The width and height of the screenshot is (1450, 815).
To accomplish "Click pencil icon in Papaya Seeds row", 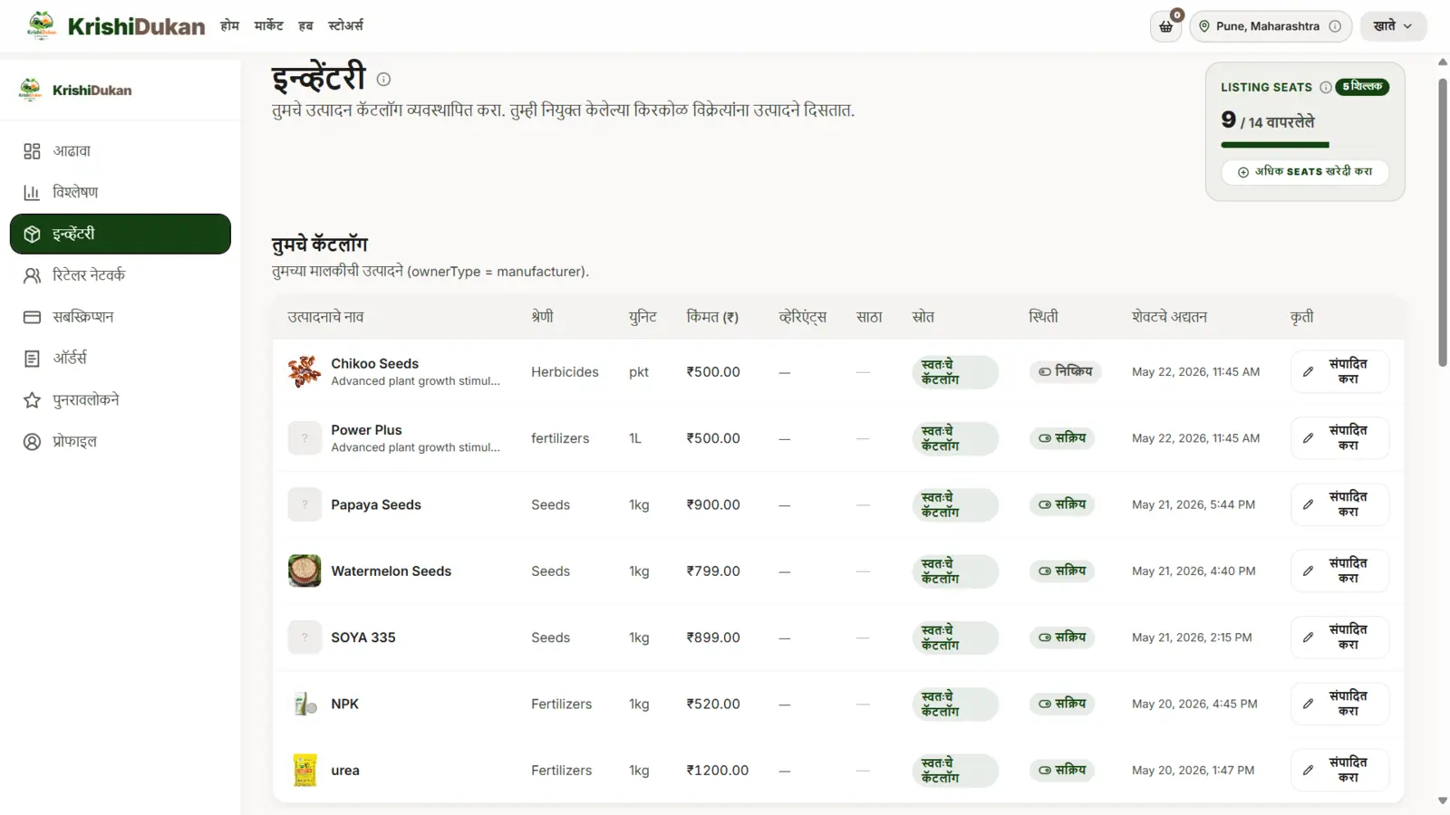I will pos(1308,504).
